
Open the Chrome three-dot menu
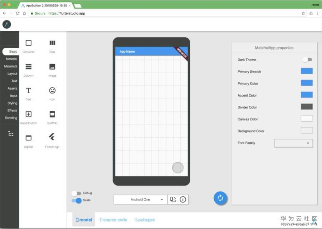[x=318, y=13]
